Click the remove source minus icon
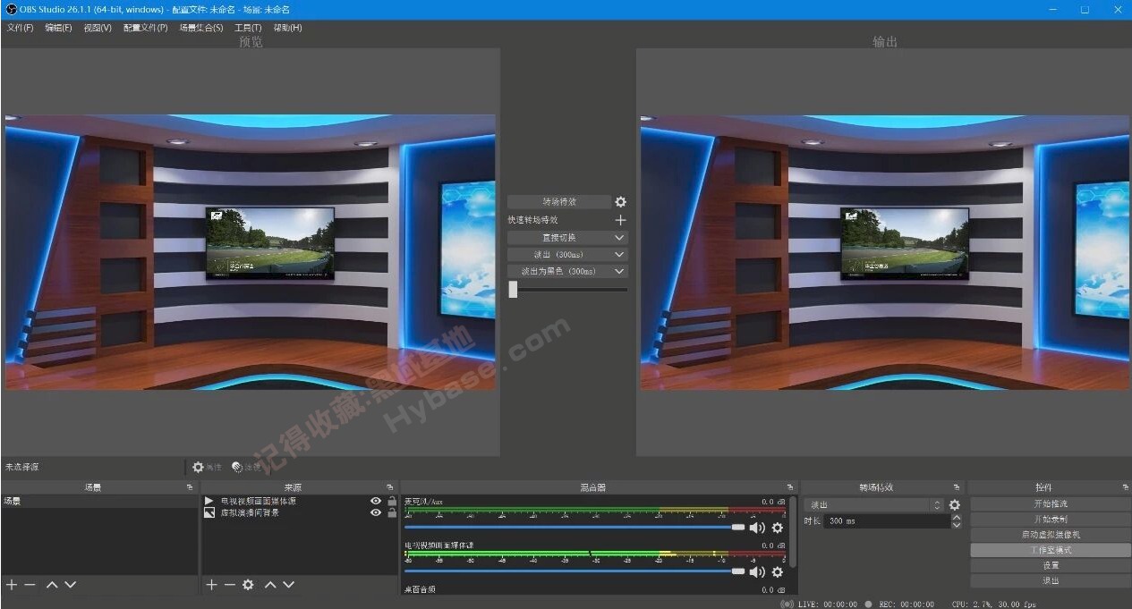Viewport: 1132px width, 609px height. (x=230, y=585)
